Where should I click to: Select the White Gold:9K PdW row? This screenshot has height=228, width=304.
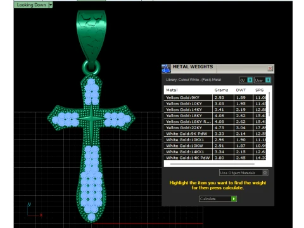[x=215, y=134]
